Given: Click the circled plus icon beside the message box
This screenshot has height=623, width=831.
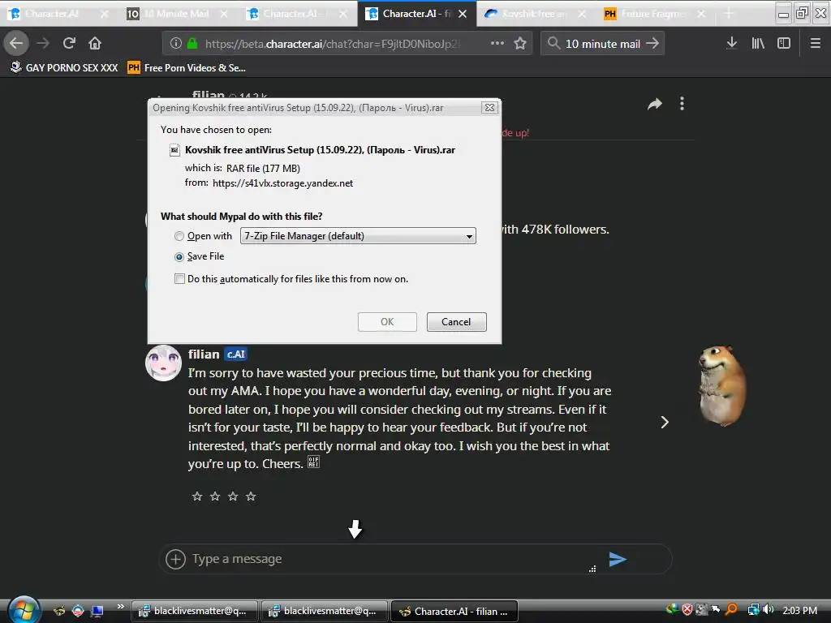Looking at the screenshot, I should [x=175, y=559].
